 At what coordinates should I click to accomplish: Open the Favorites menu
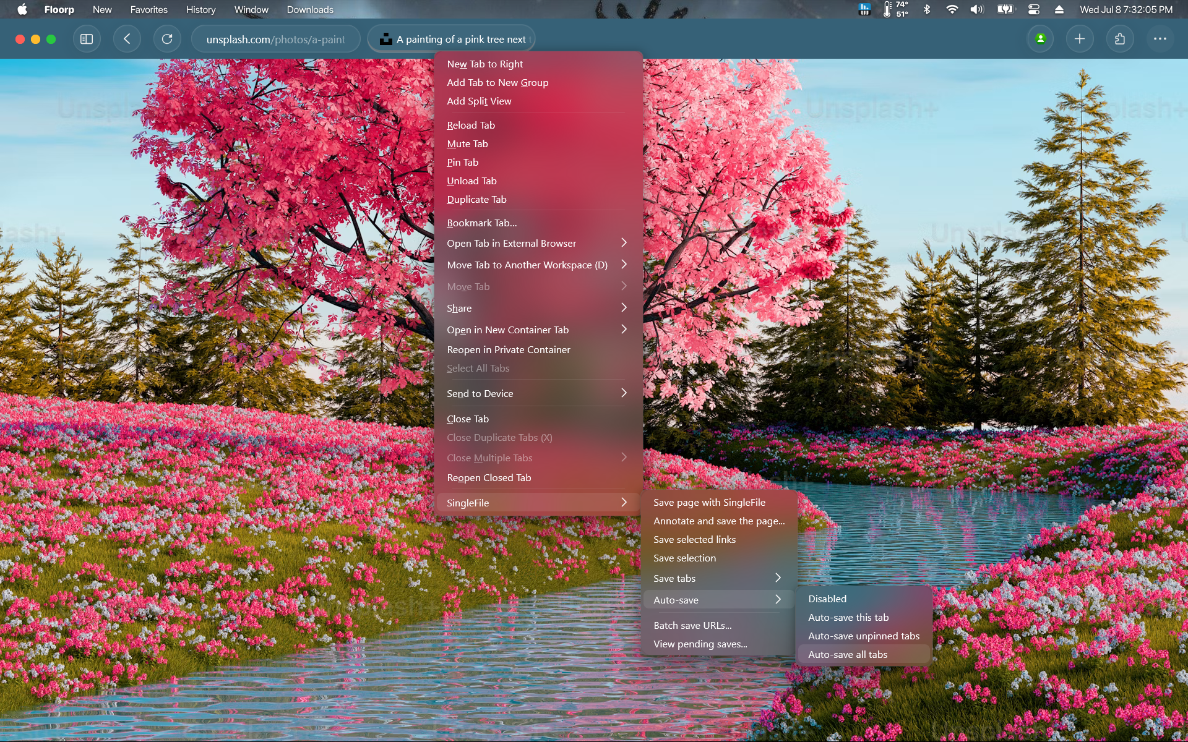(x=148, y=9)
